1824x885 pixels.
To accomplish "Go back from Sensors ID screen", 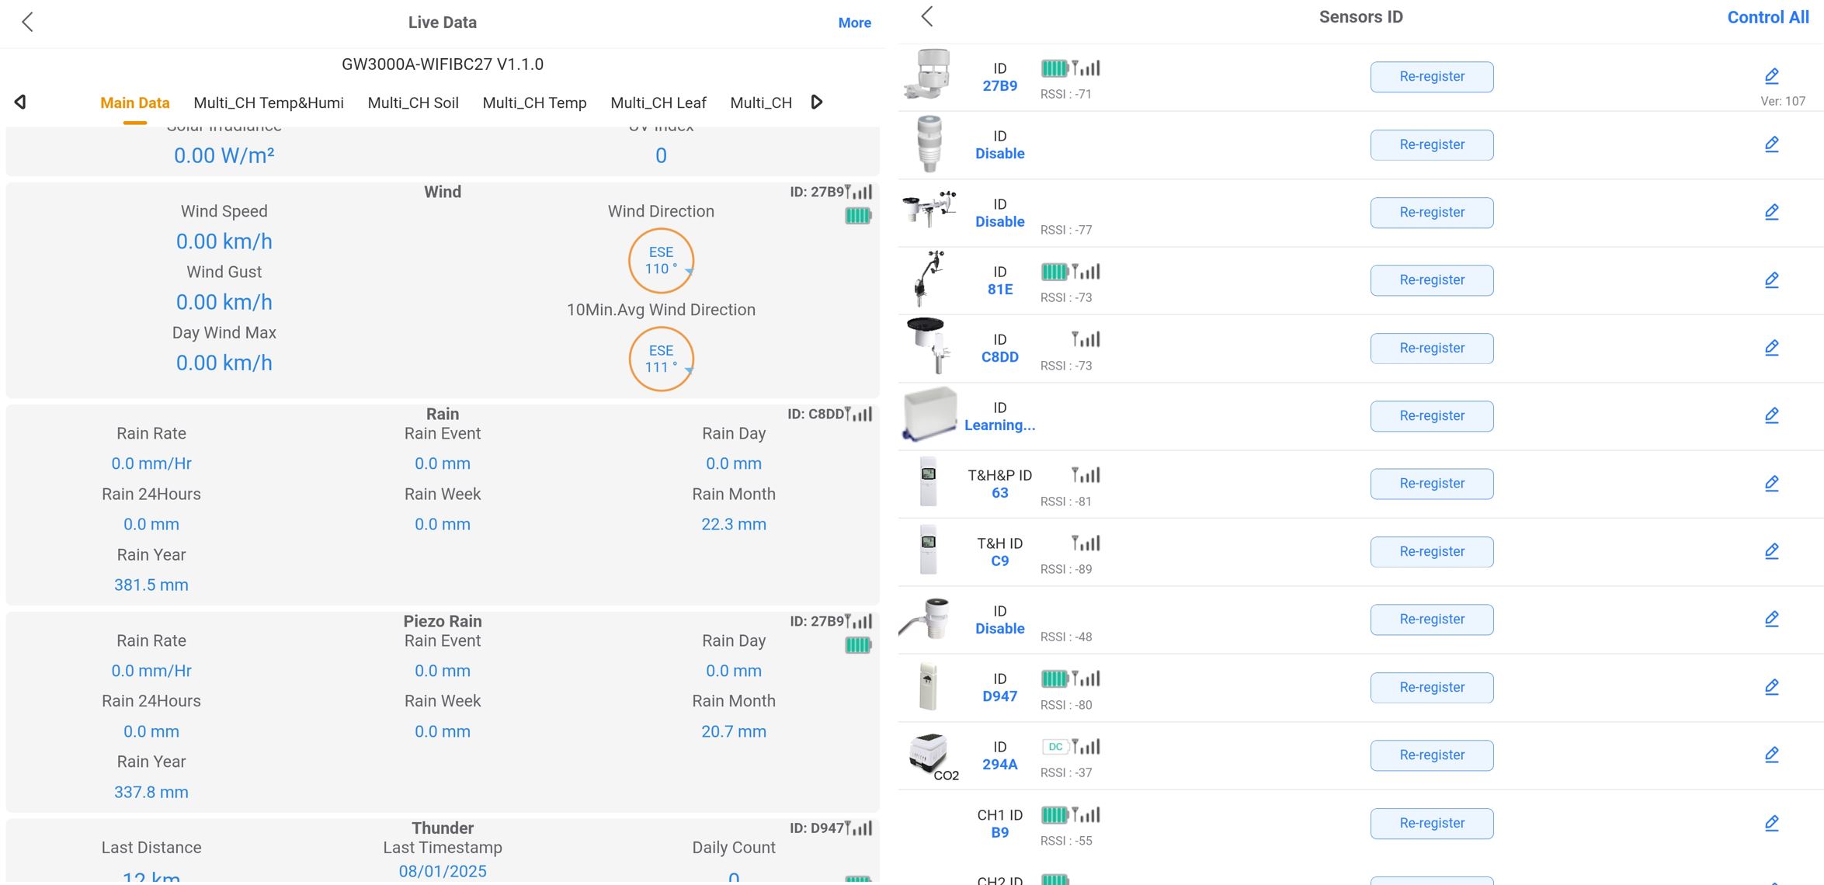I will pos(926,16).
